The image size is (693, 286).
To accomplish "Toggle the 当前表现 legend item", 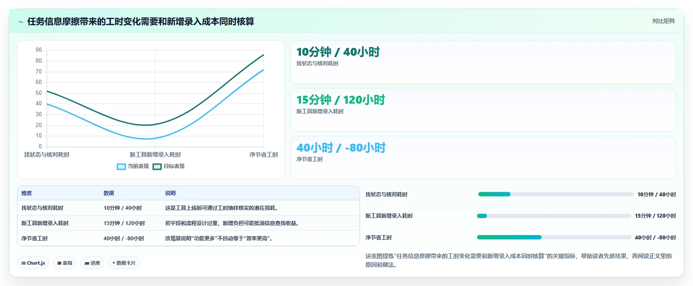I will 133,166.
